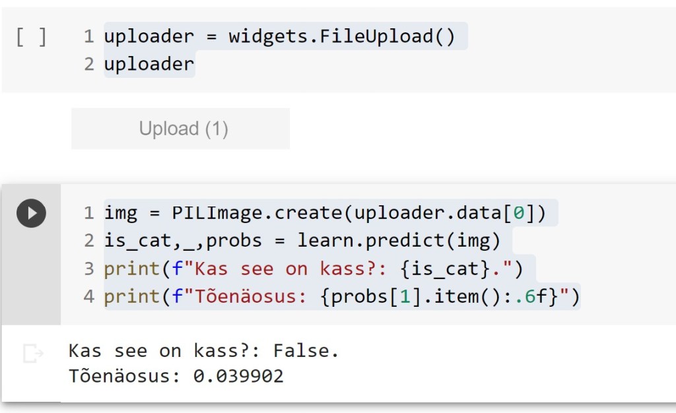Viewport: 676px width, 413px height.
Task: Click the print line containing 'Tõenäosus'
Action: pyautogui.click(x=341, y=297)
